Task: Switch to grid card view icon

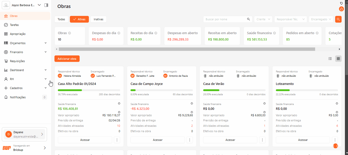Action: [338, 59]
